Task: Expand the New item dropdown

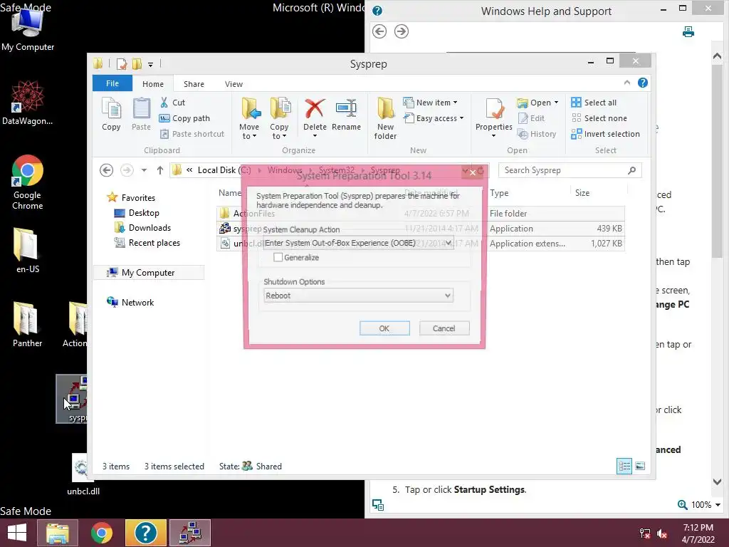Action: [430, 103]
